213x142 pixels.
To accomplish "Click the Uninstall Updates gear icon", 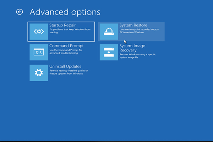I will [x=39, y=73].
